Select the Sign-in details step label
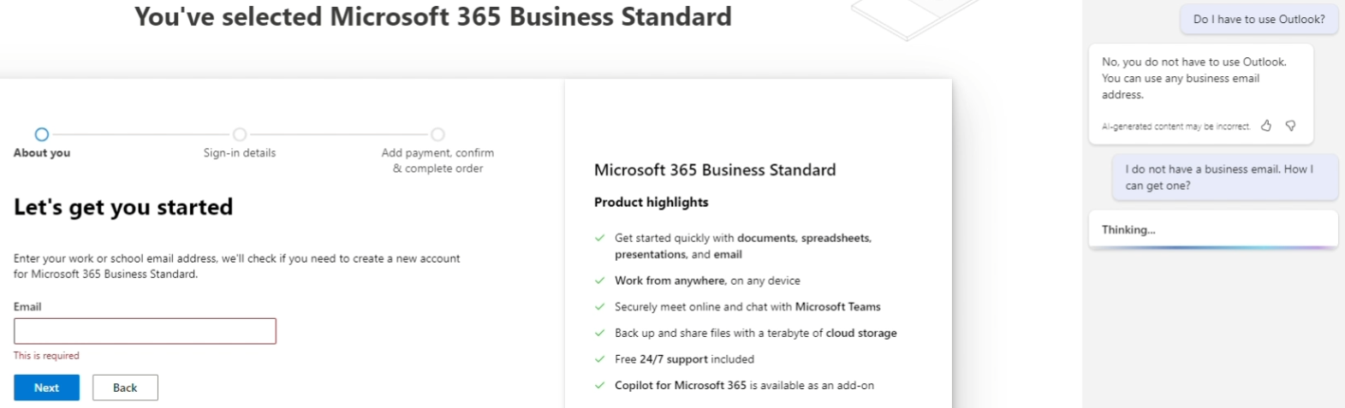 [240, 153]
